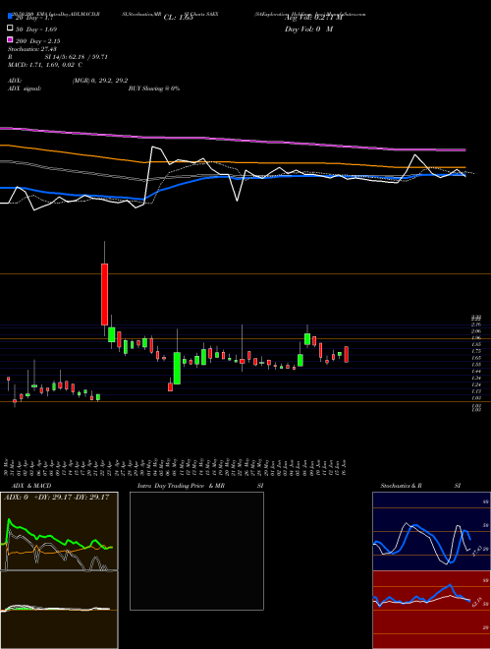Click the 'BUY Slowing @ 0%' signal text
The height and width of the screenshot is (649, 491).
154,88
